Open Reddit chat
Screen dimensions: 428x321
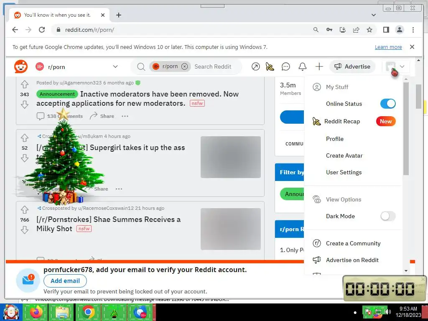coord(285,66)
